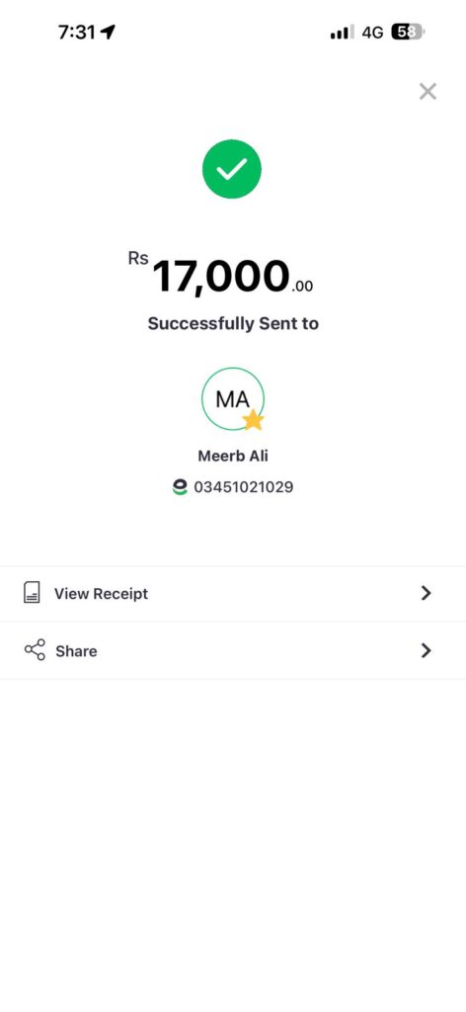Tap the Successfully Sent to label
Screen dimensions: 466x1012
pyautogui.click(x=233, y=323)
